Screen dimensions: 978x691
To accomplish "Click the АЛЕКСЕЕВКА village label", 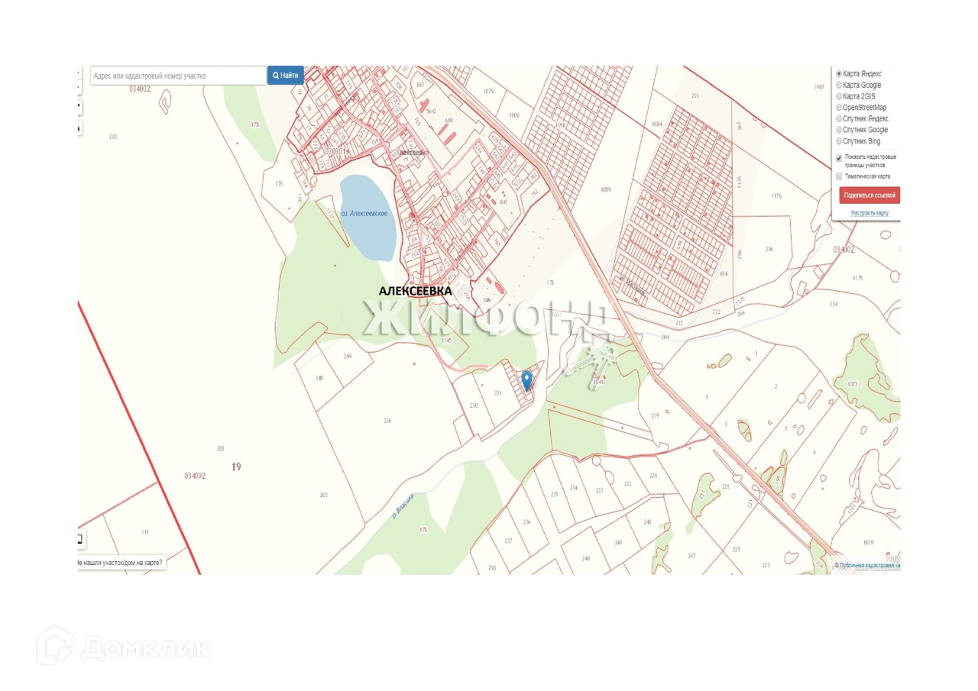I will 416,291.
